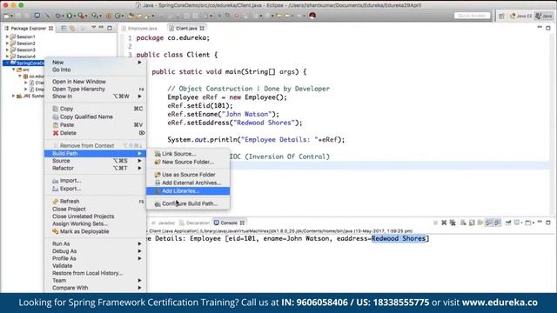The image size is (557, 313).
Task: Click the Clear Console icon
Action: [x=463, y=223]
